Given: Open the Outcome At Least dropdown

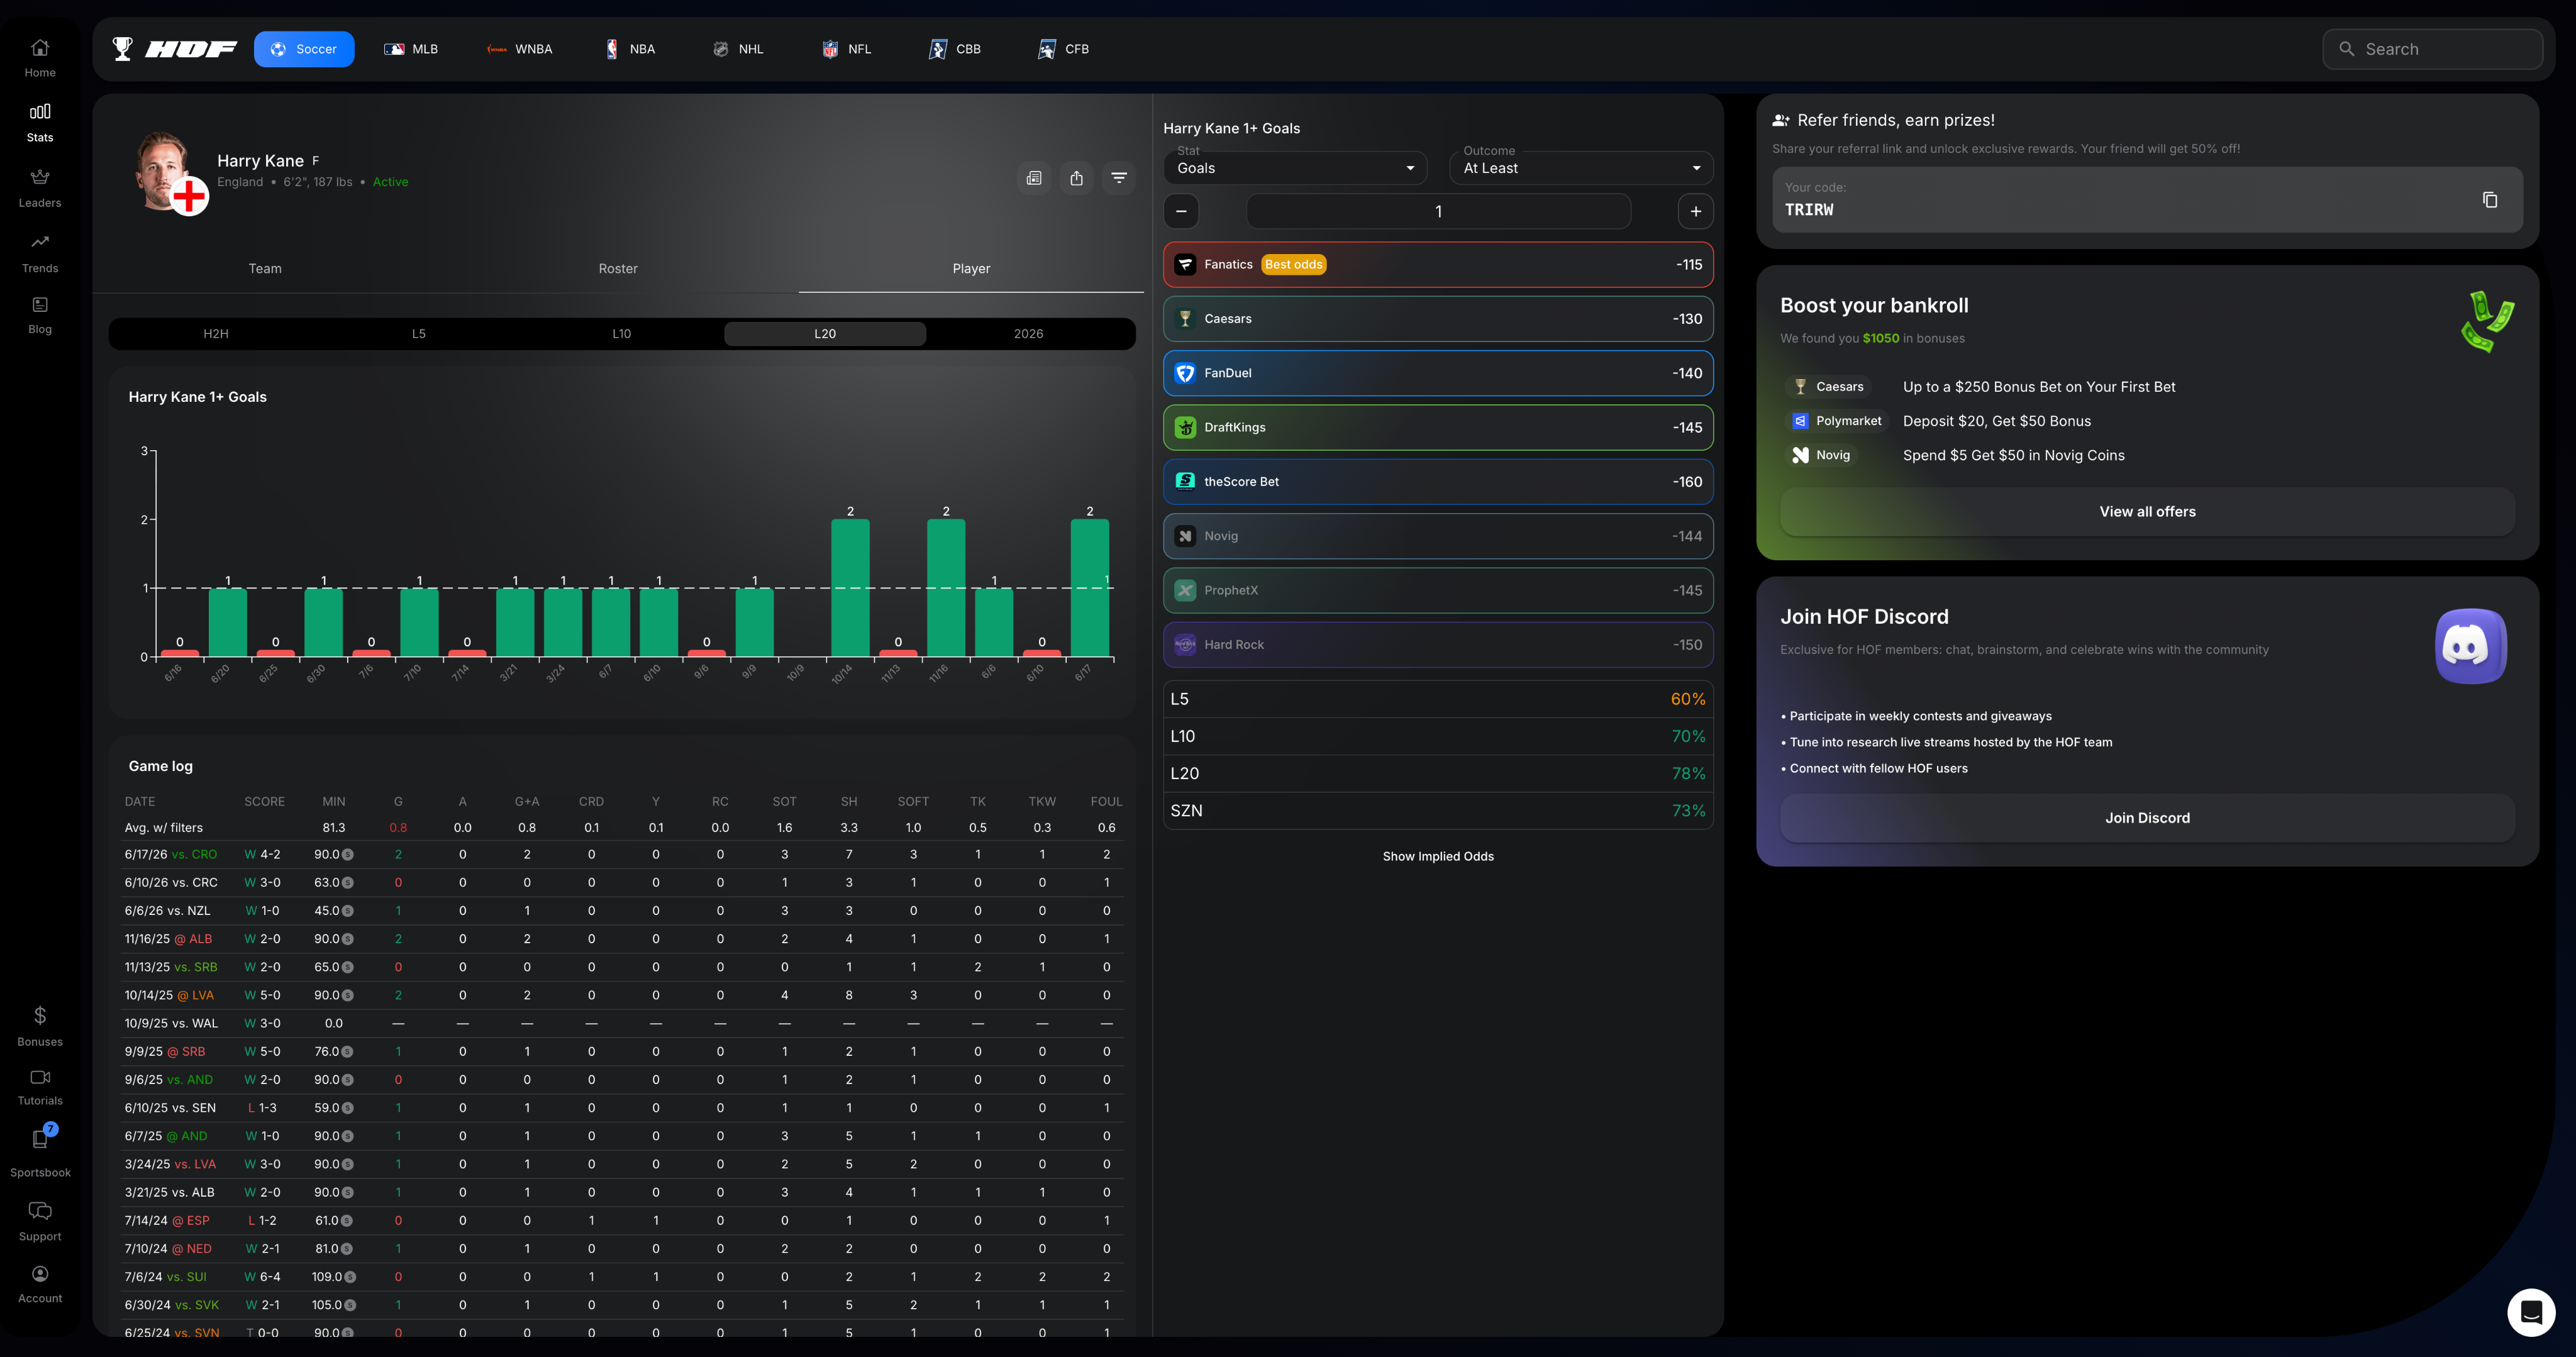Looking at the screenshot, I should click(x=1581, y=168).
